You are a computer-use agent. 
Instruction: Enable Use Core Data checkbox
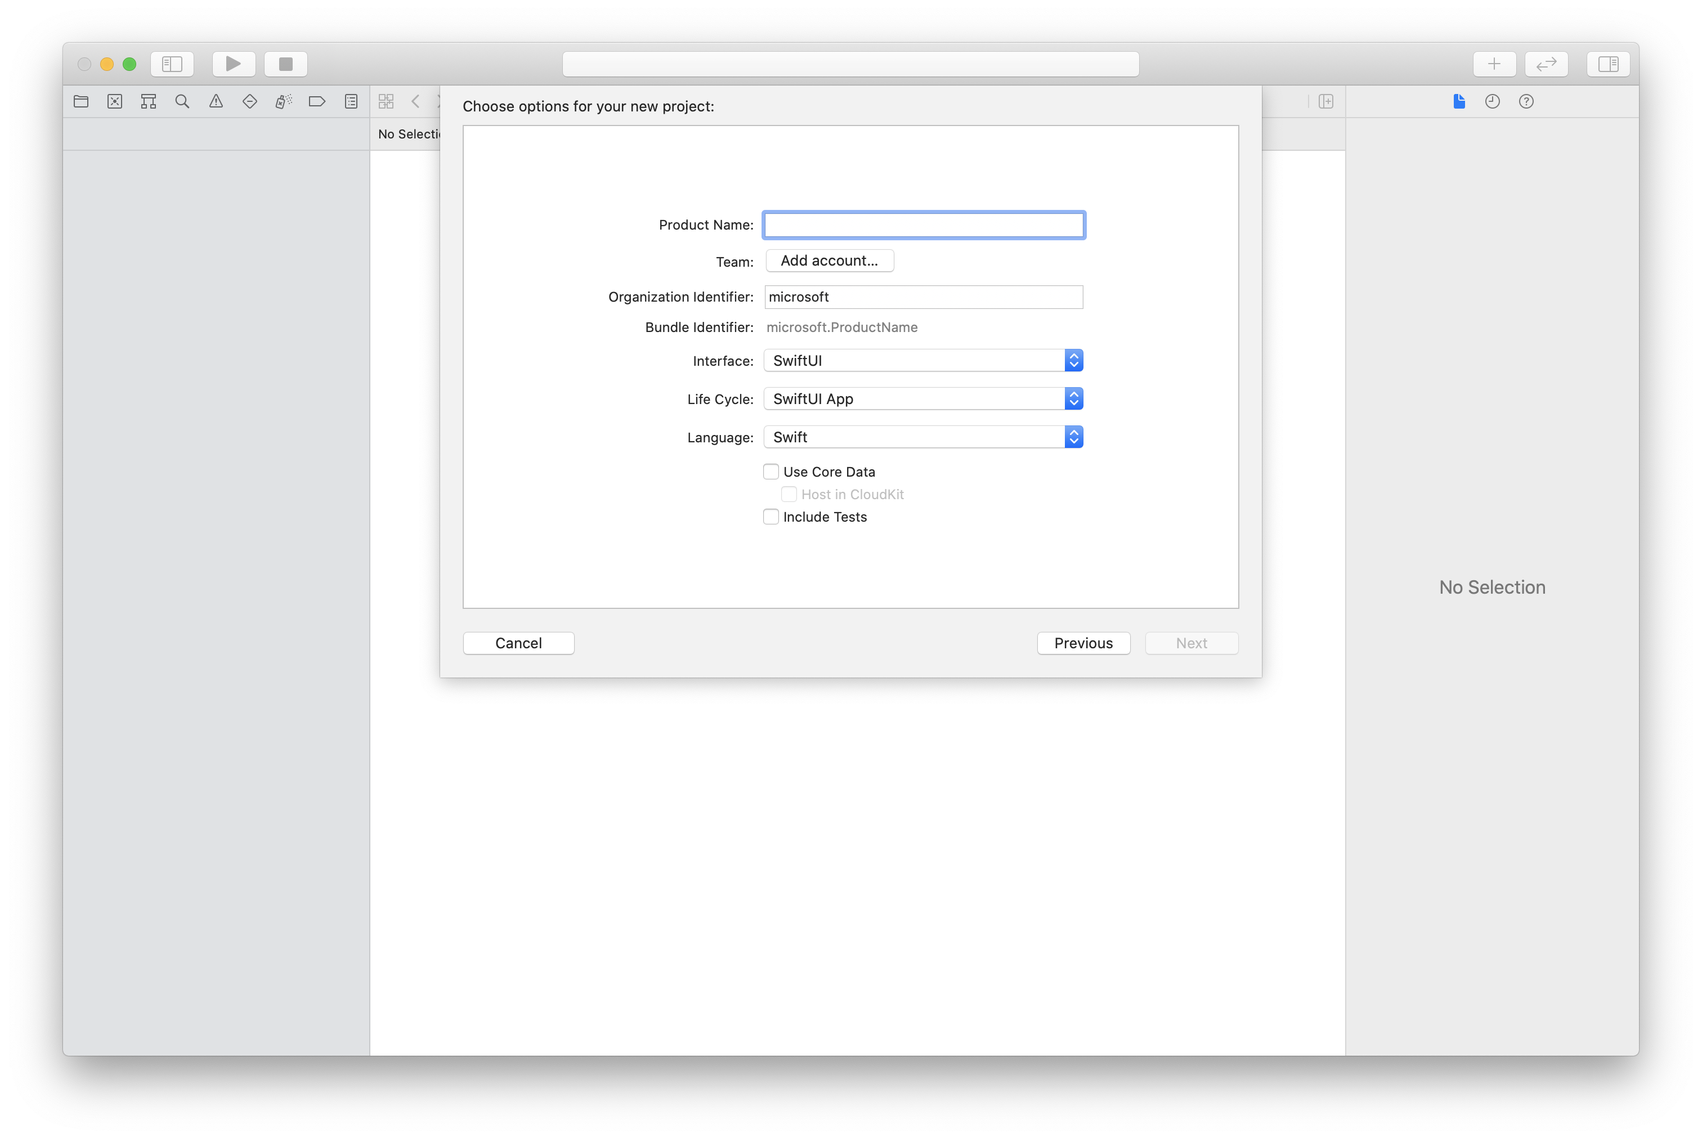[771, 470]
